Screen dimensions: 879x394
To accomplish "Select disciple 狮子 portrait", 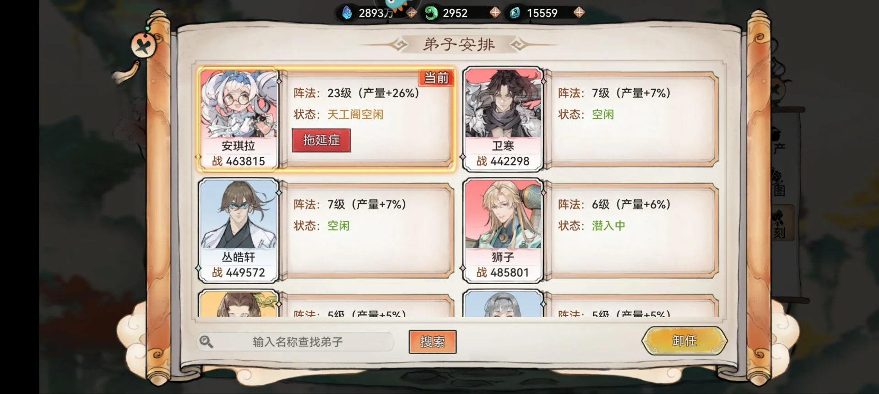I will [503, 230].
